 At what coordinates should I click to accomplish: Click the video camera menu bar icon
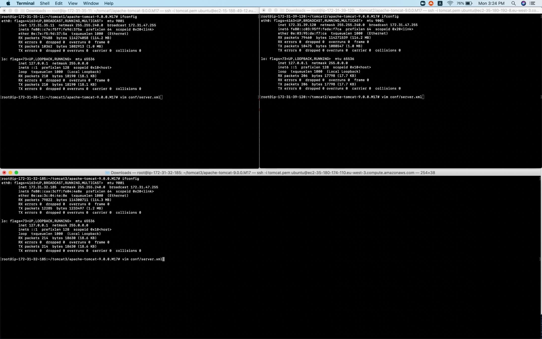[423, 3]
